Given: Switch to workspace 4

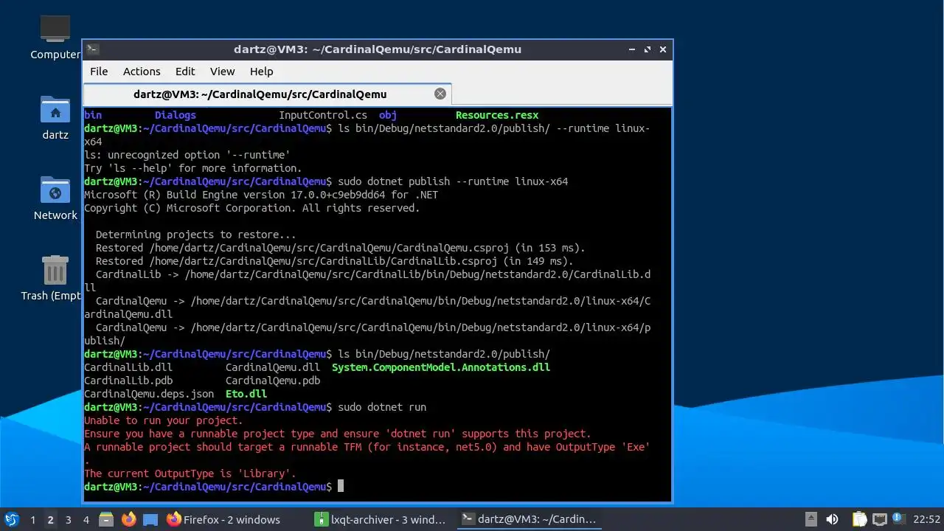Looking at the screenshot, I should click(x=86, y=519).
